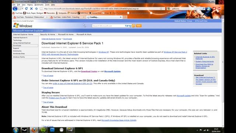The image size is (236, 133).
Task: Reload the page with the refresh icon
Action: [x=26, y=8]
